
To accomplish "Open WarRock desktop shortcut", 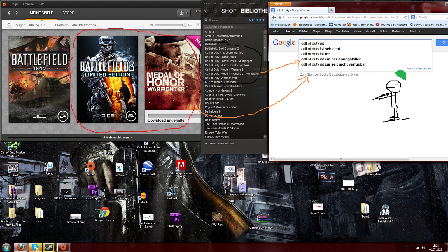I will [x=13, y=169].
